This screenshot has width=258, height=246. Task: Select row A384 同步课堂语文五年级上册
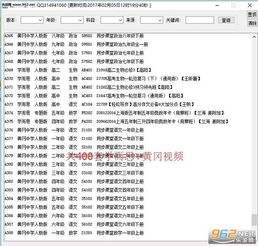[x=74, y=198]
